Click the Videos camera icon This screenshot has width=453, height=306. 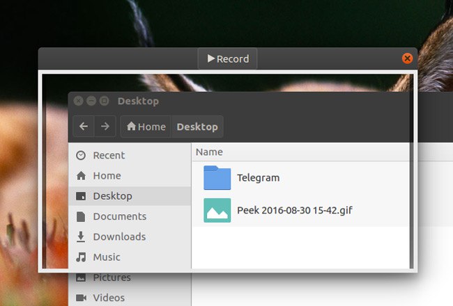(81, 298)
